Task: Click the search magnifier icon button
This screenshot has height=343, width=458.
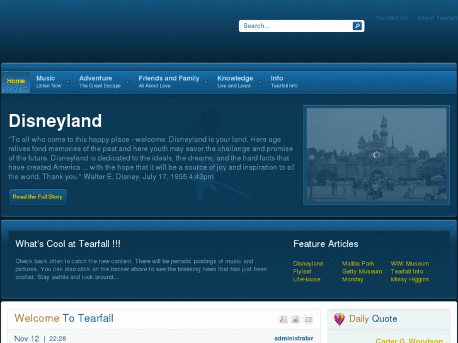Action: (x=357, y=26)
